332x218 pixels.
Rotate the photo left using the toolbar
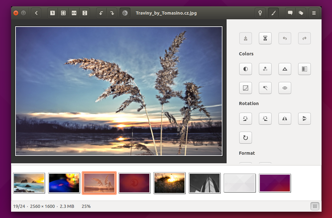101,13
